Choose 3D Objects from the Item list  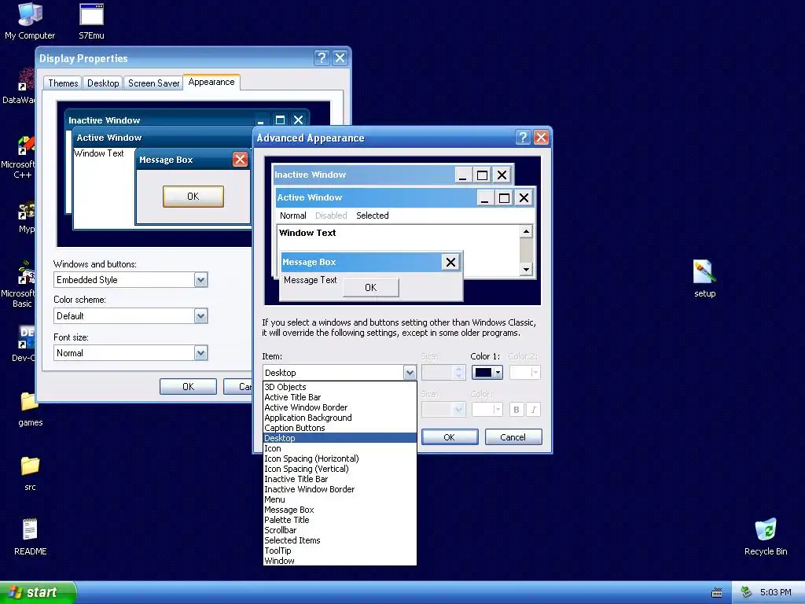[x=340, y=387]
